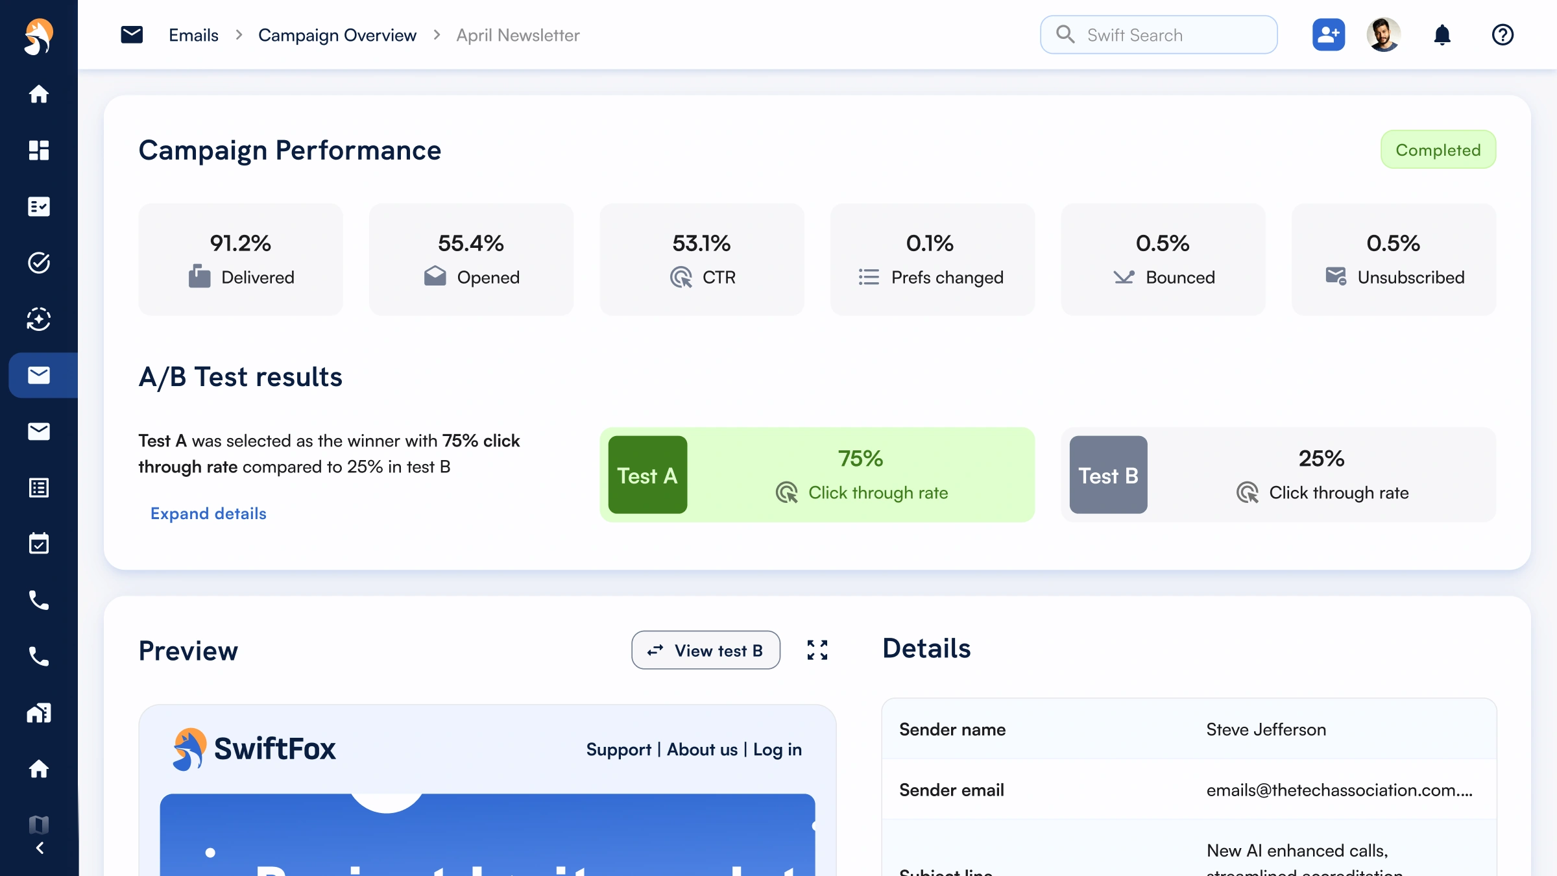Open the 91.2% Delivered stat card
The height and width of the screenshot is (876, 1557).
(x=241, y=260)
